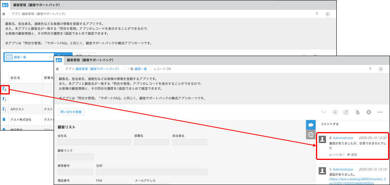The image size is (390, 185).
Task: Click the 担当者名 field in the record form
Action: pyautogui.click(x=190, y=142)
